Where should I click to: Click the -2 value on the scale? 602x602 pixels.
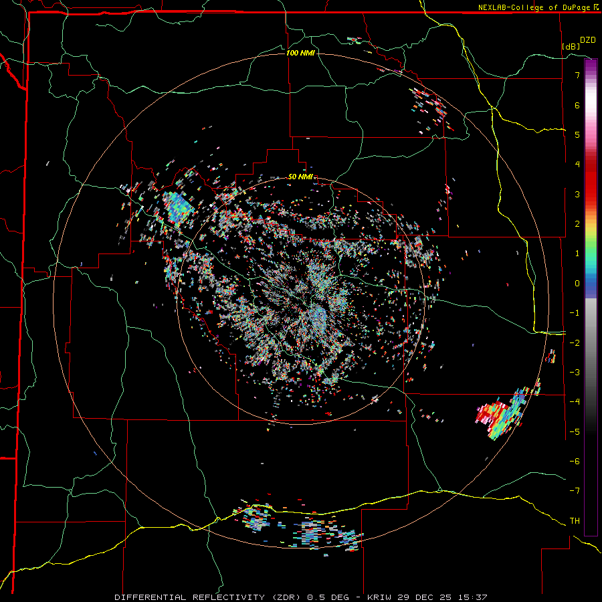pyautogui.click(x=575, y=343)
